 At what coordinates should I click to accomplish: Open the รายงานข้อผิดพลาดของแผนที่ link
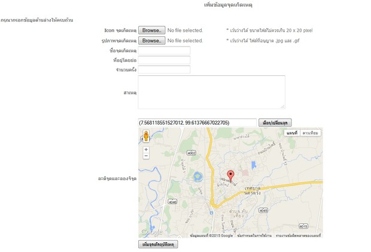(299, 235)
